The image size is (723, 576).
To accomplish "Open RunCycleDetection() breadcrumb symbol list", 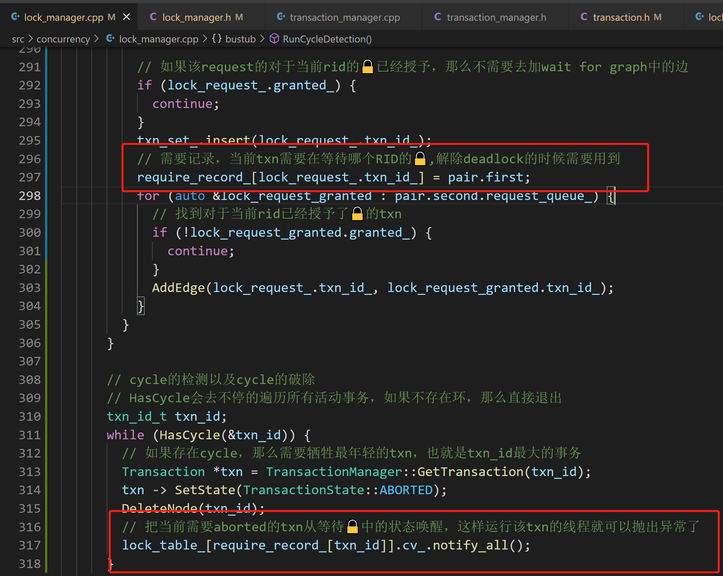I will pyautogui.click(x=327, y=39).
